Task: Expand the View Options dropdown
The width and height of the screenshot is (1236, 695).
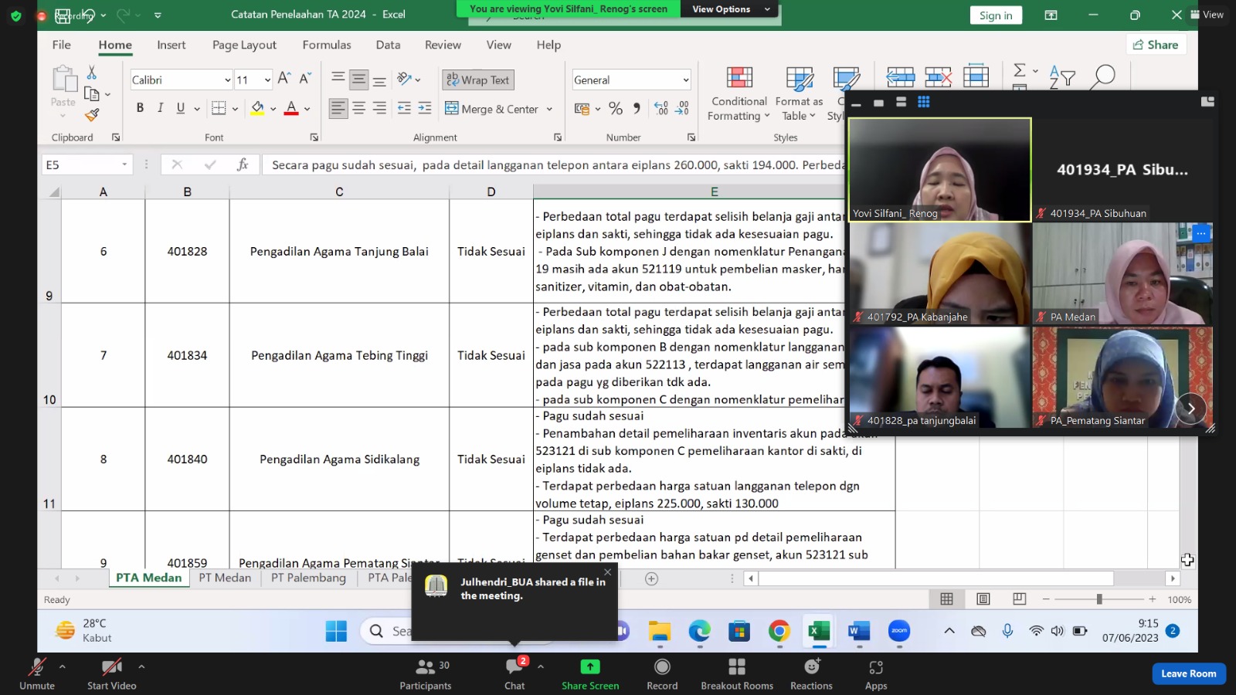Action: [731, 9]
